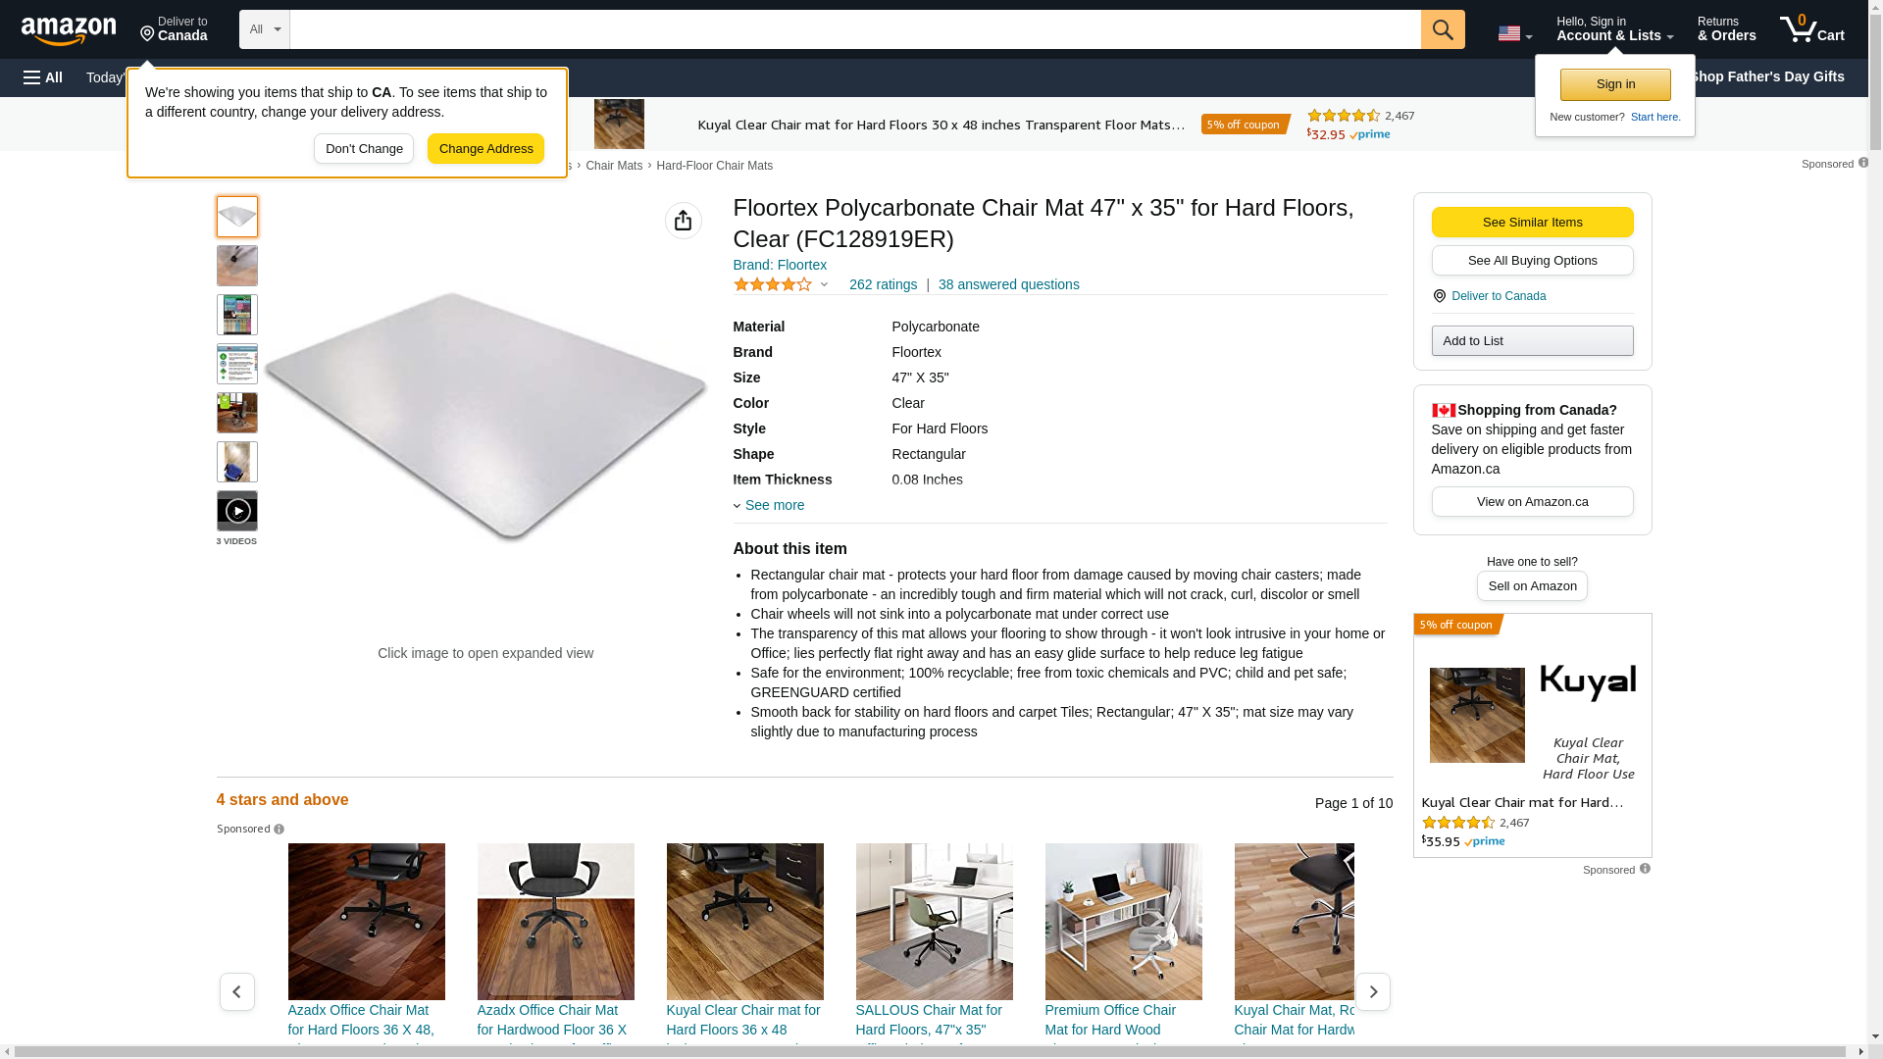Screen dimensions: 1883x1059
Task: Go to previous carousel page arrow
Action: tap(237, 991)
